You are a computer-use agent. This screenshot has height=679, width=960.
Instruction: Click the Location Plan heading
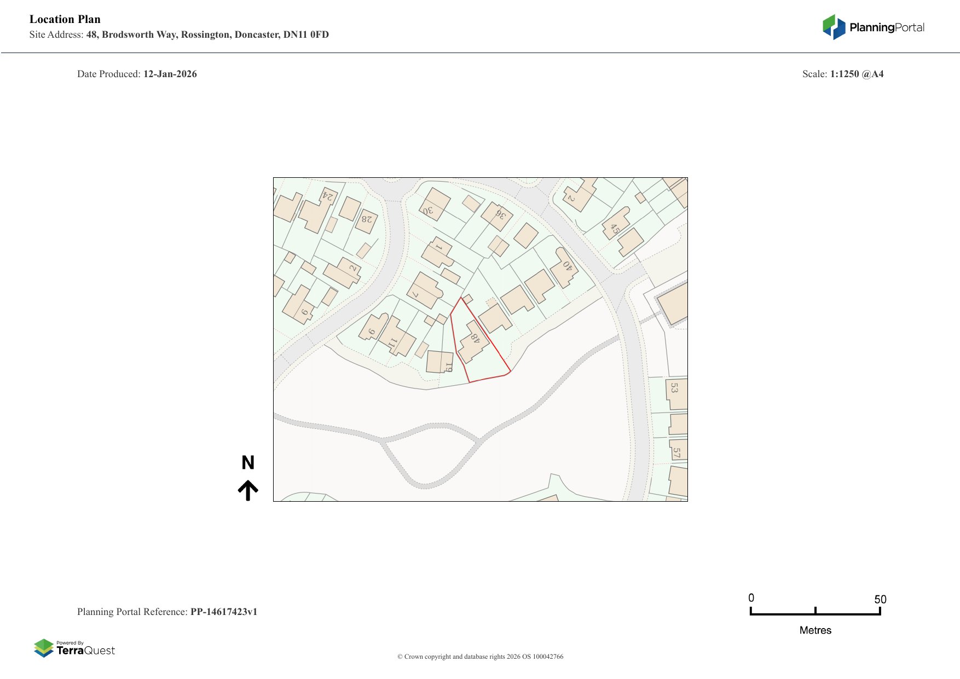[x=65, y=19]
